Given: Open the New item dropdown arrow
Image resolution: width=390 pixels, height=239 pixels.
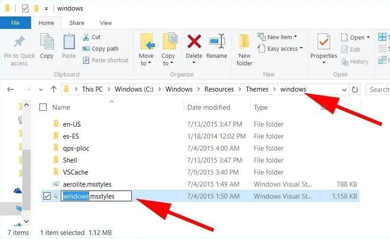Looking at the screenshot, I should click(295, 36).
